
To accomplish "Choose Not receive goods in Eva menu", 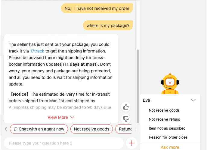I will (x=164, y=110).
